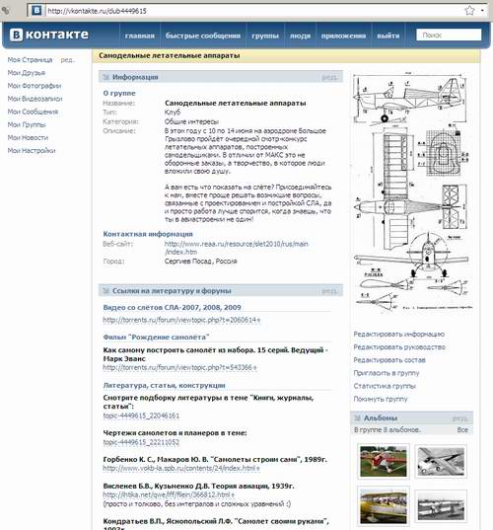Collapse Ссылки на литературу и форумы section
Viewport: 493px width, 530px height.
click(x=106, y=291)
